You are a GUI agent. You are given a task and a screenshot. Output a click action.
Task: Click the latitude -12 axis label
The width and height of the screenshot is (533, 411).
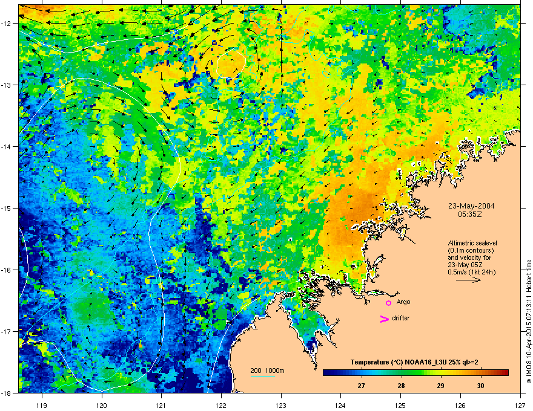click(7, 24)
